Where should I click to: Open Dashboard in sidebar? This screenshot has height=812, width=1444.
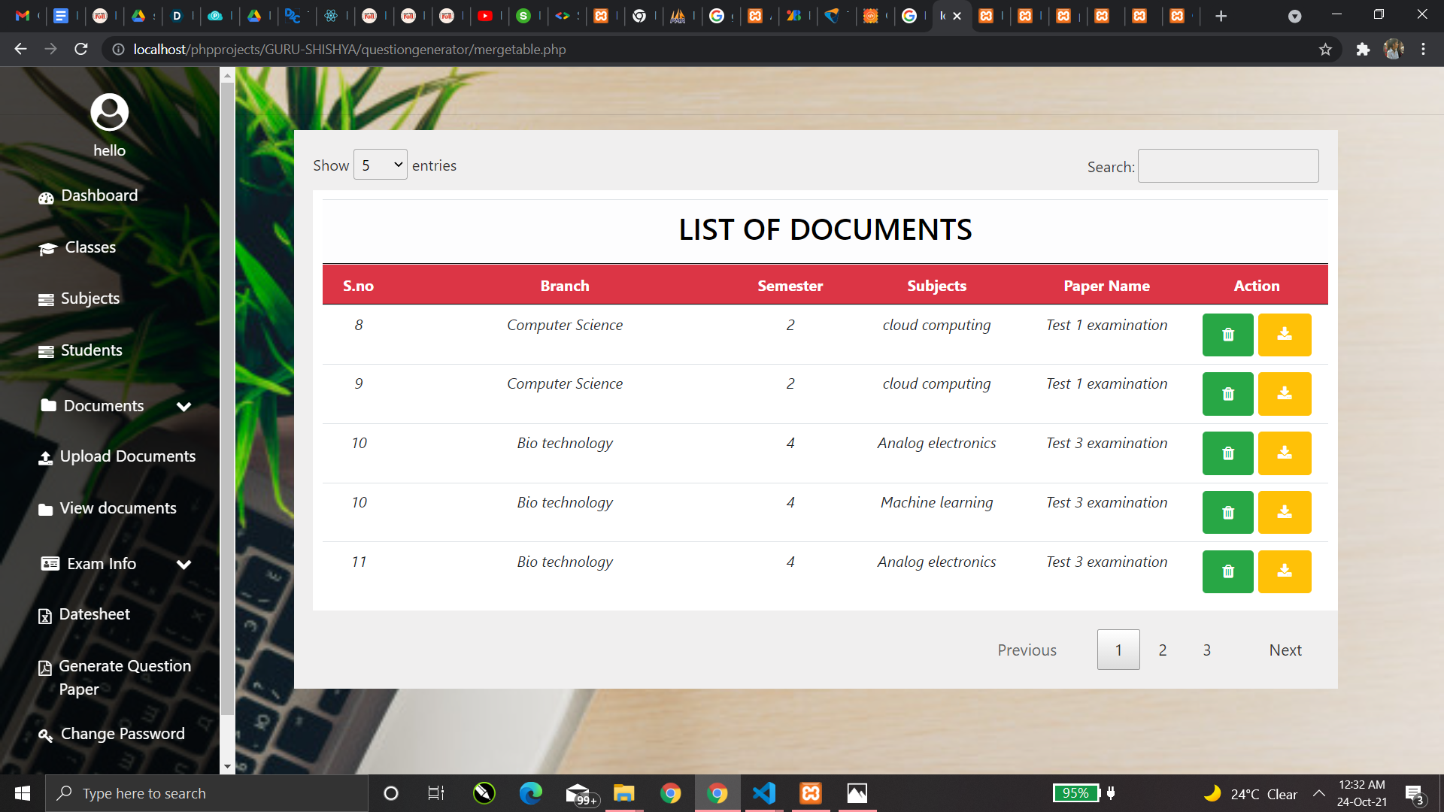[99, 195]
